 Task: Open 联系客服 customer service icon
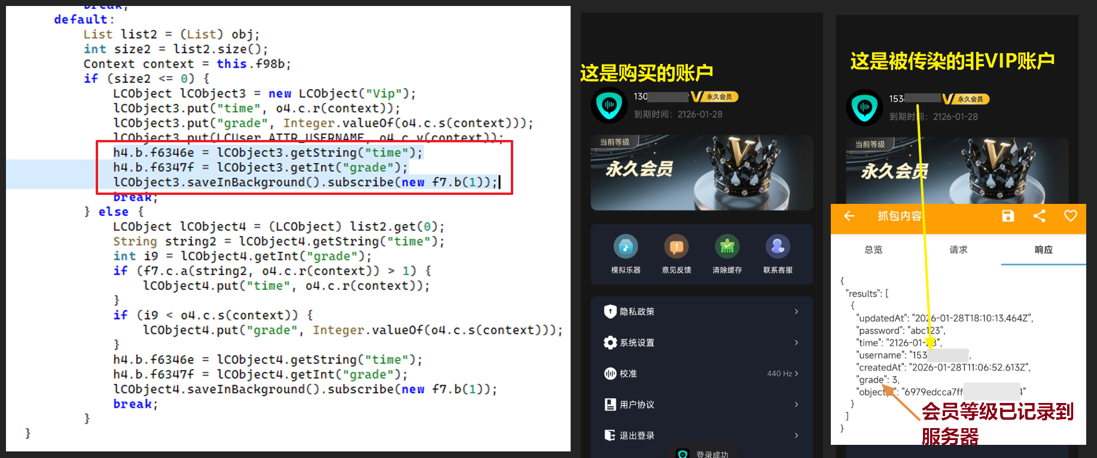tap(778, 246)
